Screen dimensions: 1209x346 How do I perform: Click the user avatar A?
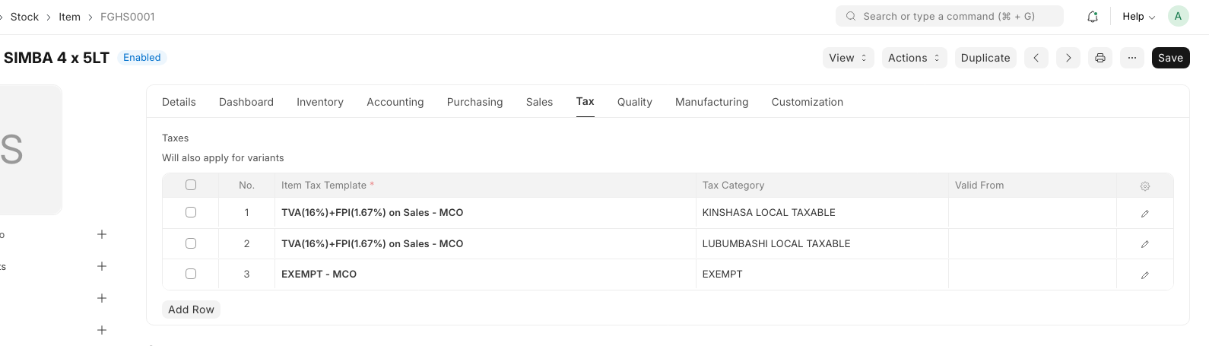click(1178, 16)
